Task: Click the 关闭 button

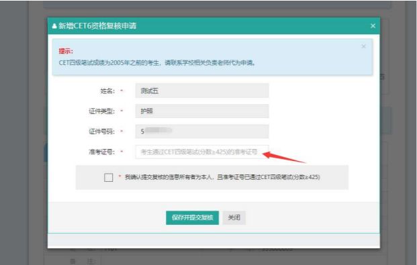Action: click(x=234, y=217)
